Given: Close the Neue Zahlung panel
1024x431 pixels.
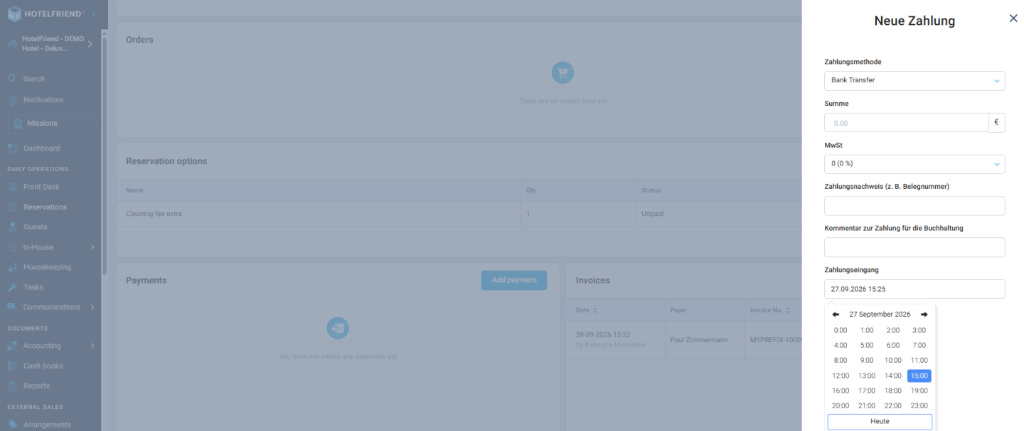Looking at the screenshot, I should pos(1013,18).
